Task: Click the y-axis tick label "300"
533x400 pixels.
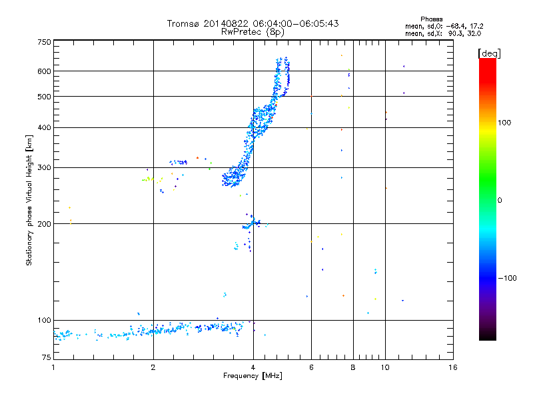Action: (44, 167)
